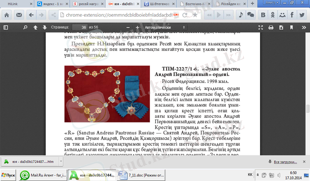
Task: Open the chat bubbles icon
Action: point(250,15)
